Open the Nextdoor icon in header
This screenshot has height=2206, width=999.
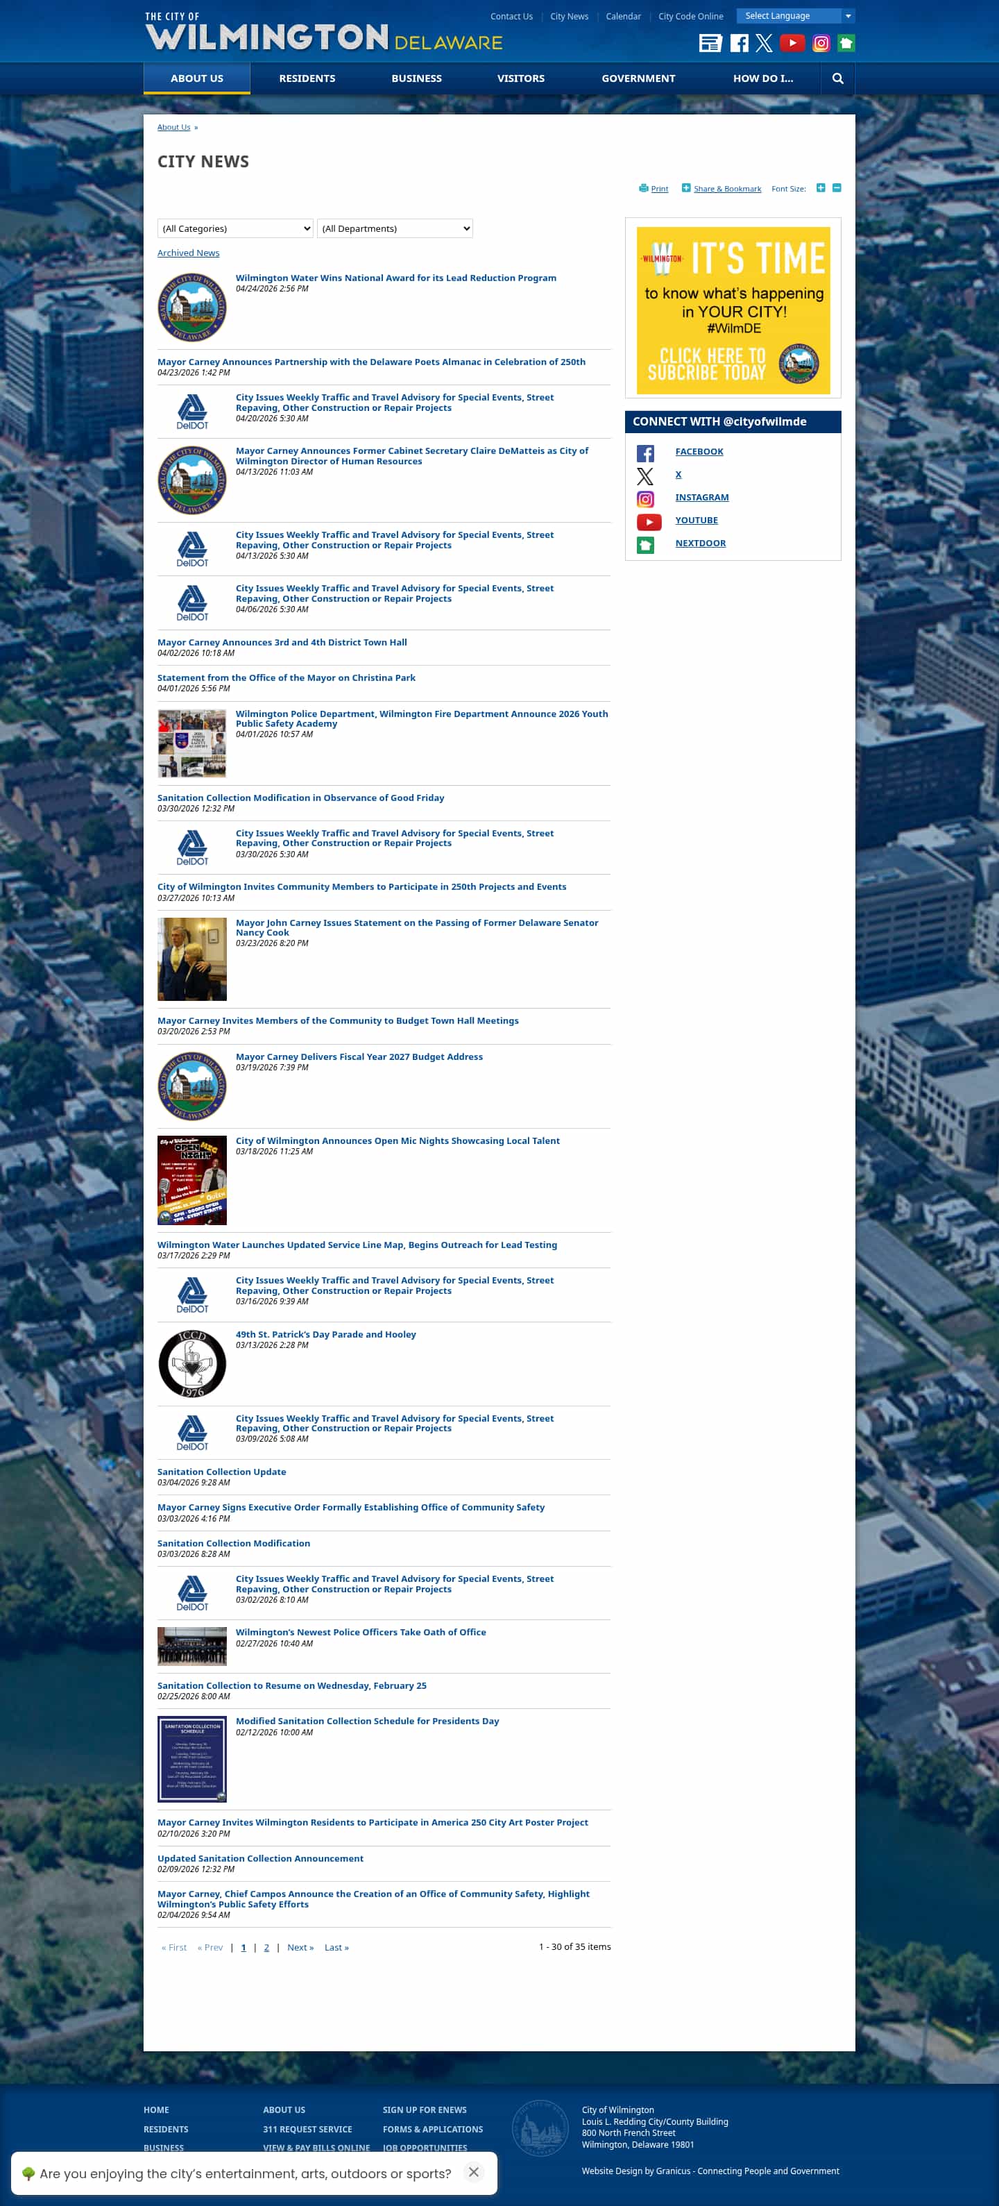[x=846, y=43]
